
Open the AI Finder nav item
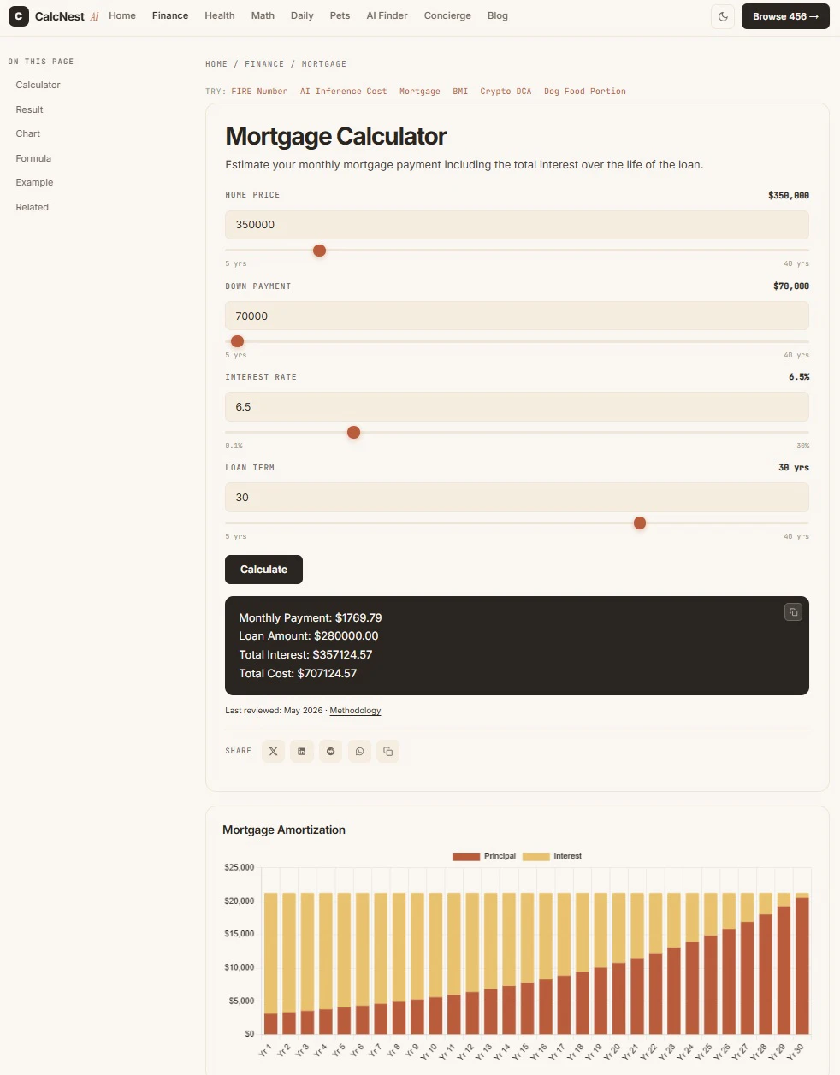387,15
